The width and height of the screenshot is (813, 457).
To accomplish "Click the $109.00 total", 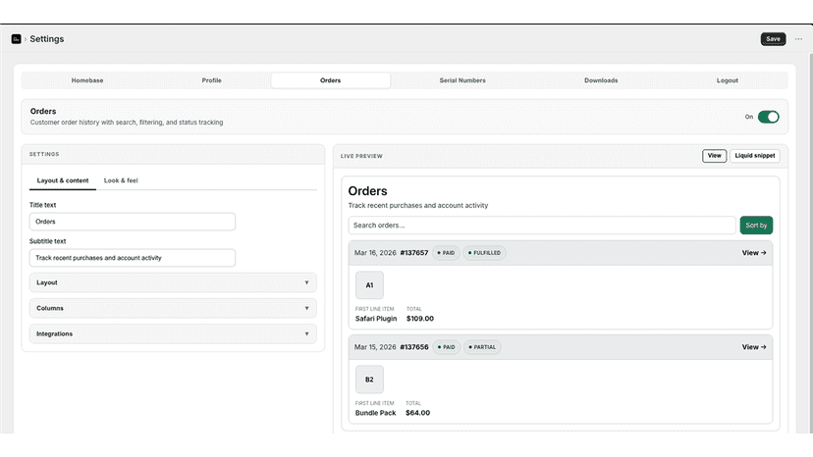I will pyautogui.click(x=420, y=319).
